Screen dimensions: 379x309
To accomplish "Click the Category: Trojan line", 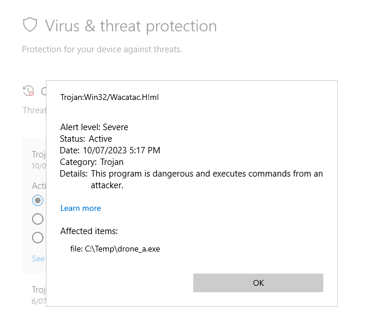I will point(92,162).
